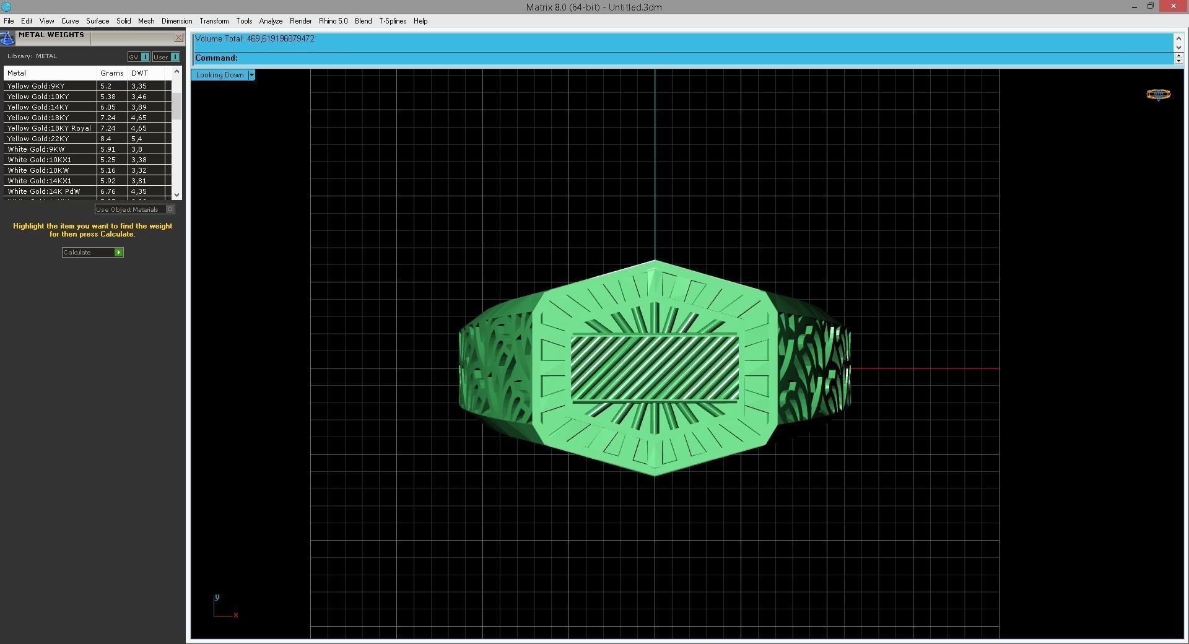Select the Yellow Gold:18KY Royal row
This screenshot has width=1189, height=644.
tap(87, 128)
